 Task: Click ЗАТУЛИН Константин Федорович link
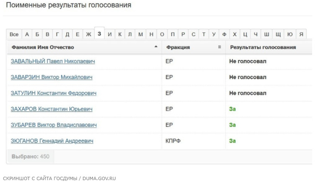(x=54, y=93)
